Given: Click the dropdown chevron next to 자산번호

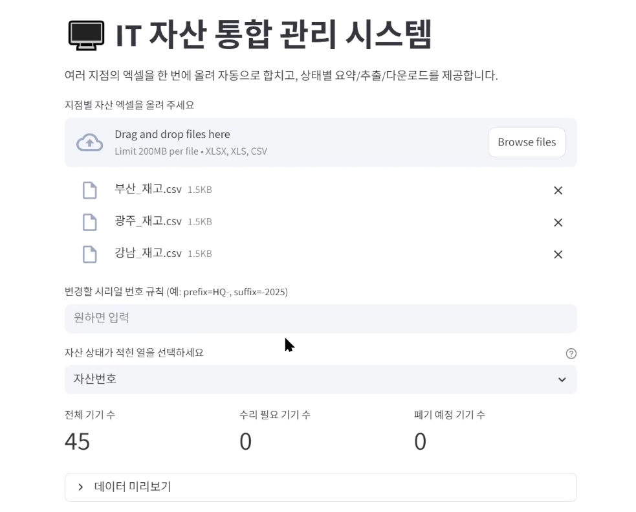Looking at the screenshot, I should point(562,380).
